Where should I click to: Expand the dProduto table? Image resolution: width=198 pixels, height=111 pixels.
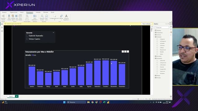pos(154,56)
